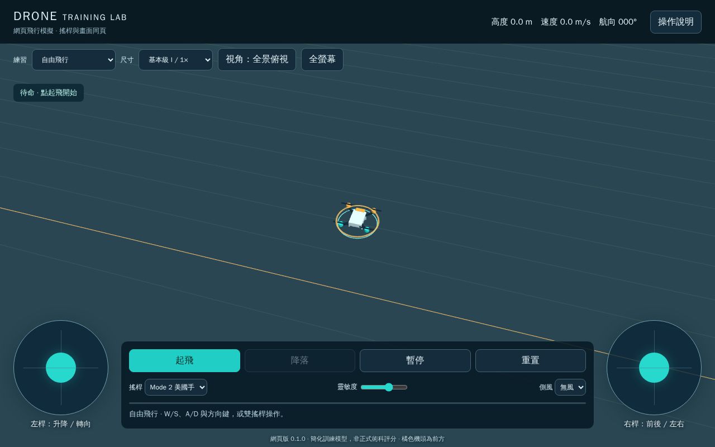
Task: Reset the flight with 重置
Action: pyautogui.click(x=531, y=360)
